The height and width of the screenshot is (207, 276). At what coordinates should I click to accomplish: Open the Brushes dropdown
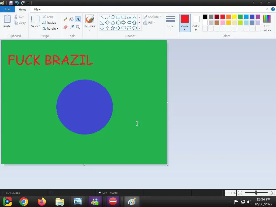pyautogui.click(x=89, y=30)
